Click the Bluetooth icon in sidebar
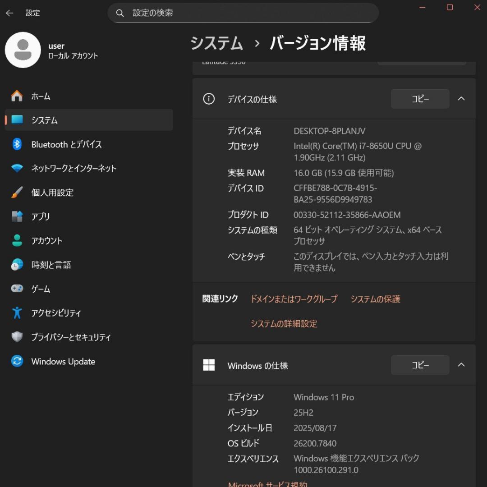 pos(17,144)
